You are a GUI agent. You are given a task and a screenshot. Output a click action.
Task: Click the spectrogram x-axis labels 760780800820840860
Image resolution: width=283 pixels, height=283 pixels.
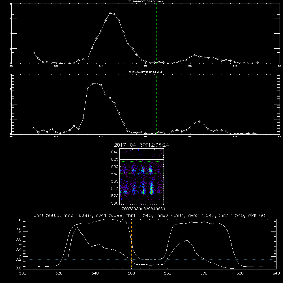point(143,209)
